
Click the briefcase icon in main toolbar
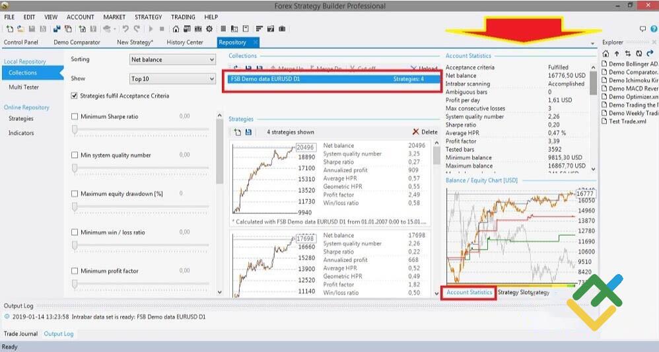pos(282,29)
